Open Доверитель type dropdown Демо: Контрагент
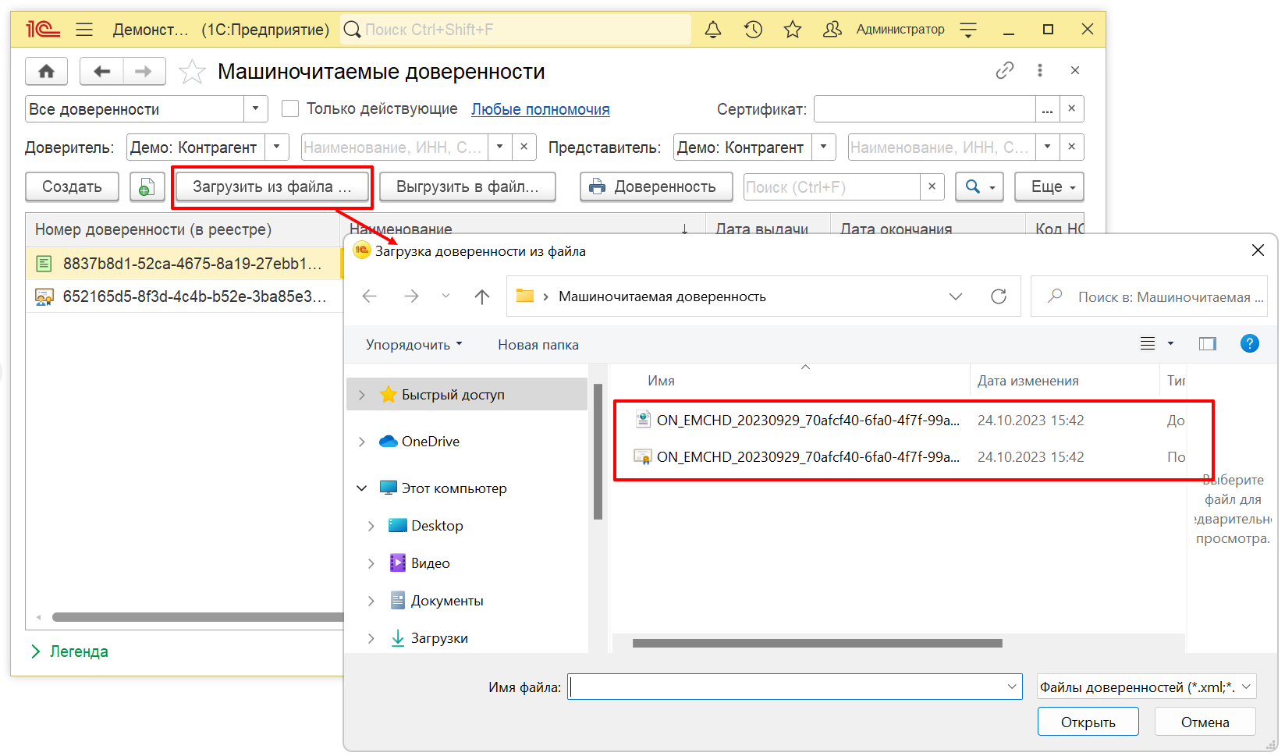This screenshot has width=1285, height=756. [x=277, y=147]
